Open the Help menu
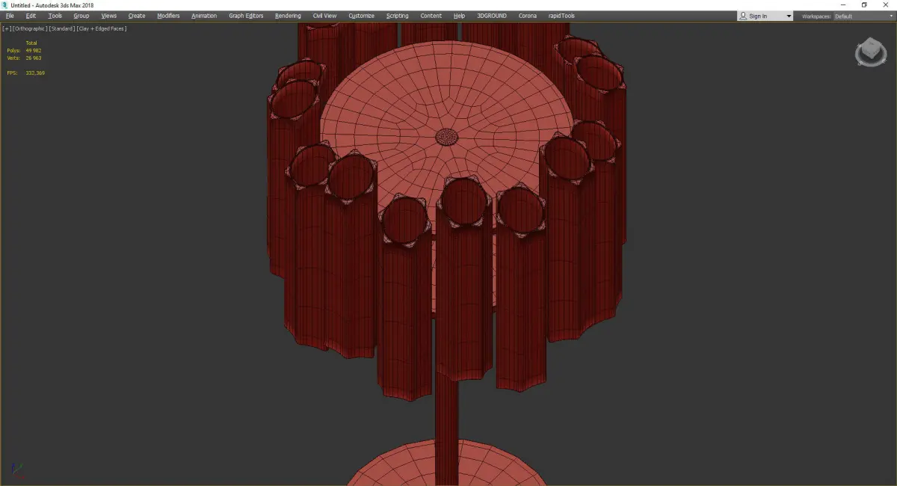 [x=459, y=16]
